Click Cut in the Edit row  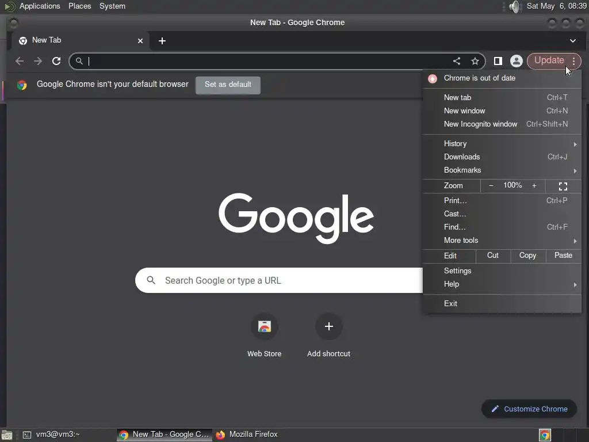point(493,256)
